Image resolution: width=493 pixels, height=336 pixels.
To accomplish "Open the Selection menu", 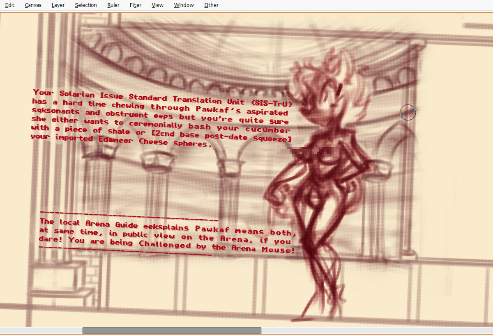I will point(86,5).
